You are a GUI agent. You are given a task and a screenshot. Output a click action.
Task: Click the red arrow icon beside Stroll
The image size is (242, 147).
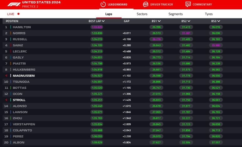click(x=6, y=100)
